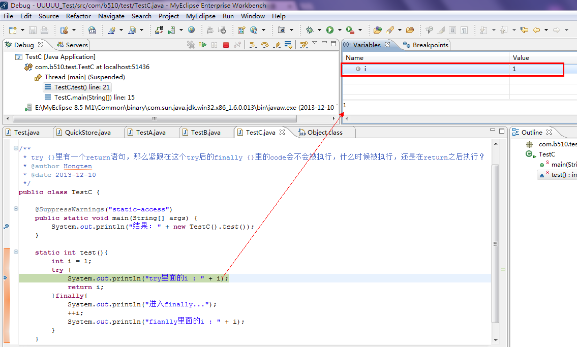This screenshot has height=347, width=577.
Task: Click the Resume (green play) debug icon
Action: (203, 45)
